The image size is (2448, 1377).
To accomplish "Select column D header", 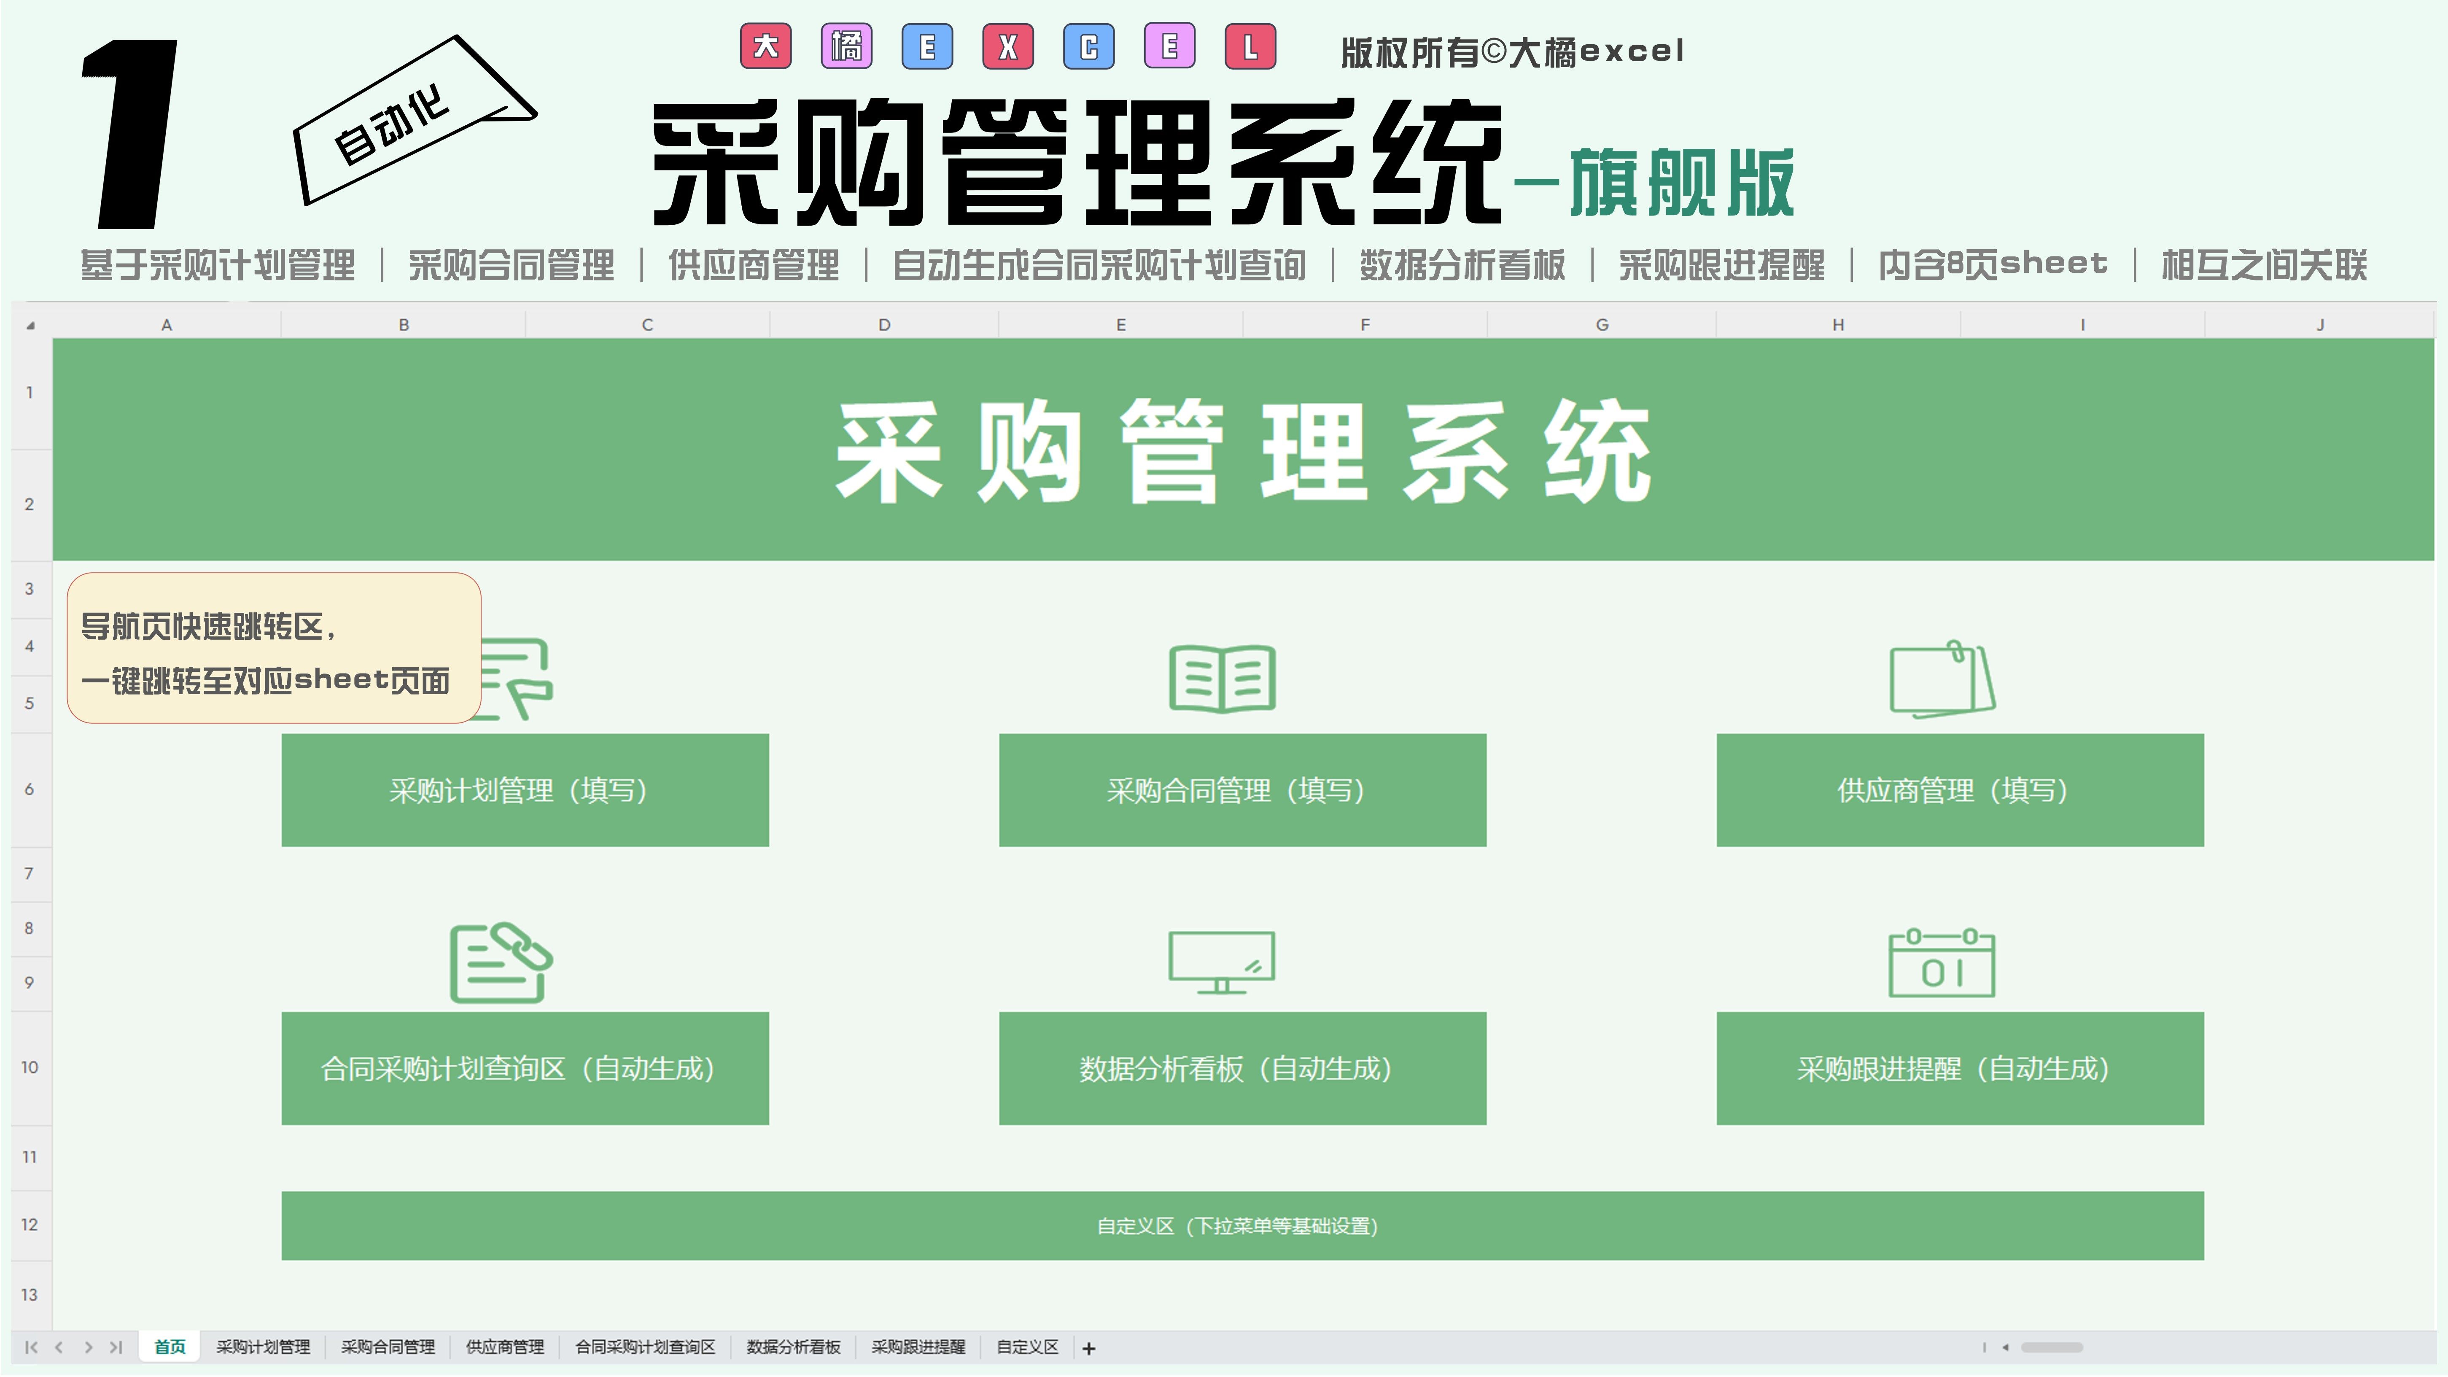I will (x=884, y=325).
